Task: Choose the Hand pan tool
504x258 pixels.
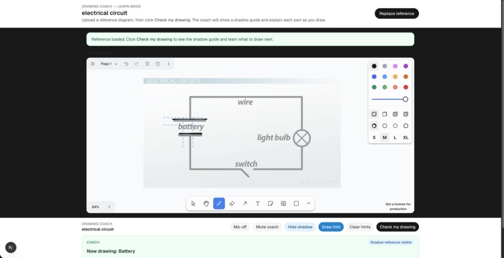Action: click(x=206, y=204)
